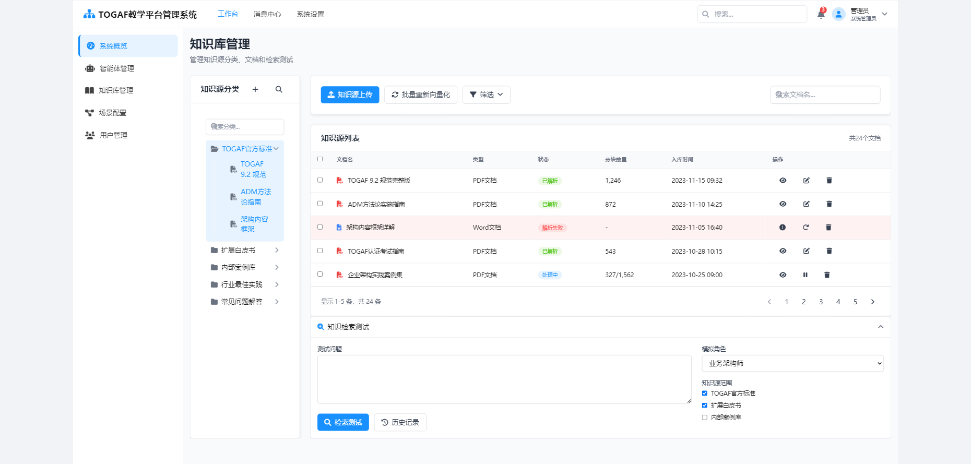Screen dimensions: 971x464
Task: View the TOGAF认证考试指南 document
Action: click(x=783, y=251)
